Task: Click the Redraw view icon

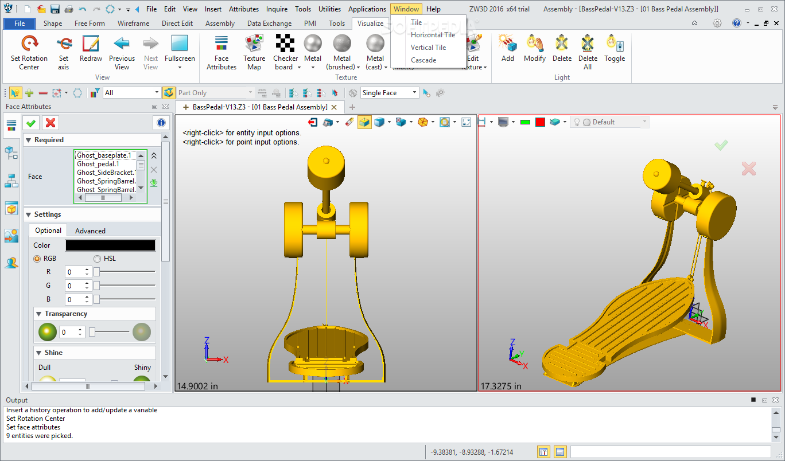Action: point(91,44)
